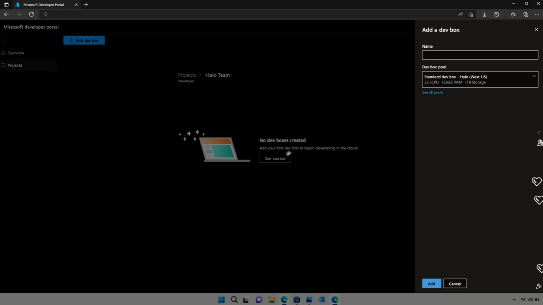The width and height of the screenshot is (543, 305).
Task: Open the See all pools link
Action: coord(432,92)
